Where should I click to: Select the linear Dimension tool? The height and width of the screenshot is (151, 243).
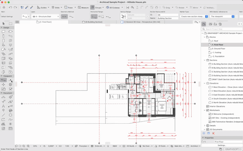[3, 97]
